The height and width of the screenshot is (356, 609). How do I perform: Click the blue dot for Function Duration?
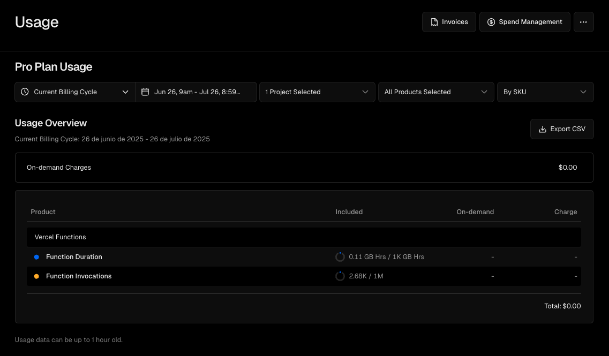[36, 257]
